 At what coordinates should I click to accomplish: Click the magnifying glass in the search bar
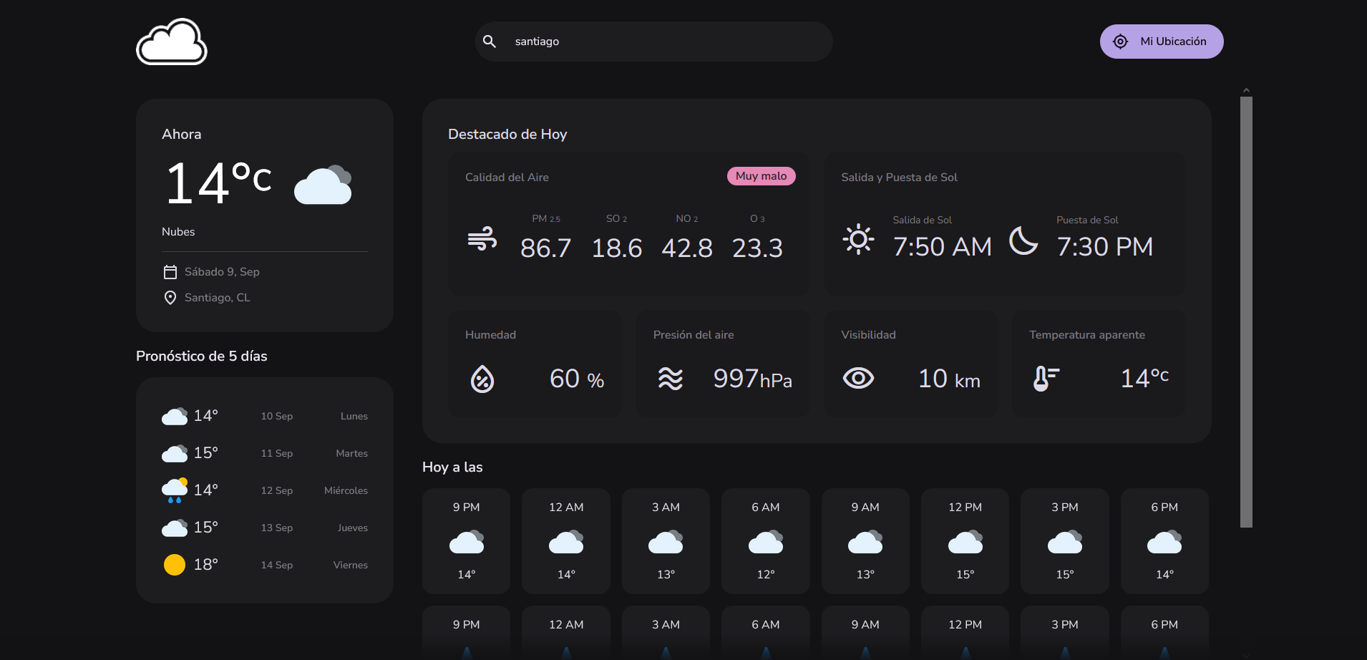tap(490, 41)
